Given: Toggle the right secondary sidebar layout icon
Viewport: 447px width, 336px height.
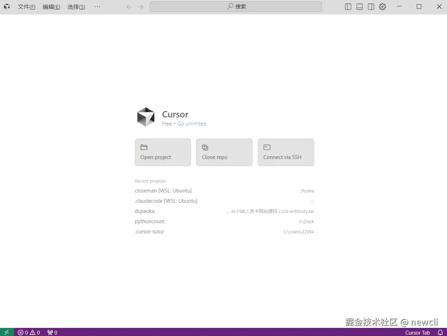Looking at the screenshot, I should [x=371, y=7].
